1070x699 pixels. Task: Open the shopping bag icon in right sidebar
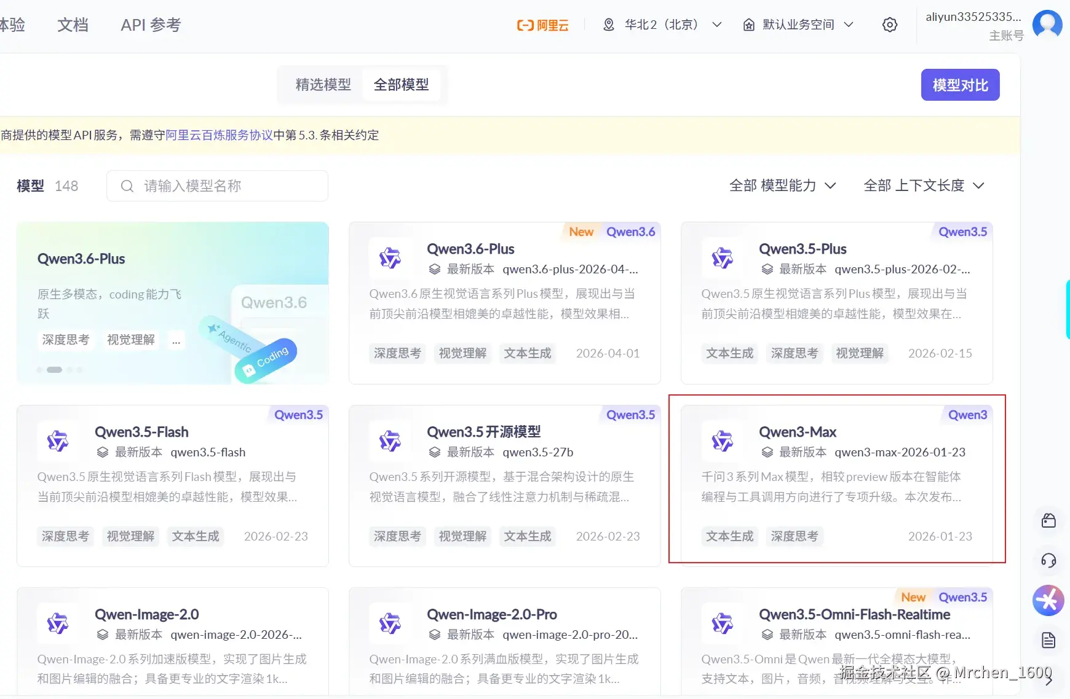[1048, 520]
